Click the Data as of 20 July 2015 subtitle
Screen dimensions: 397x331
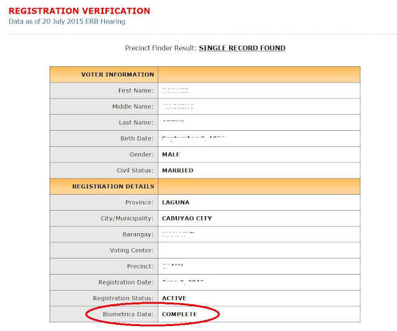point(67,22)
